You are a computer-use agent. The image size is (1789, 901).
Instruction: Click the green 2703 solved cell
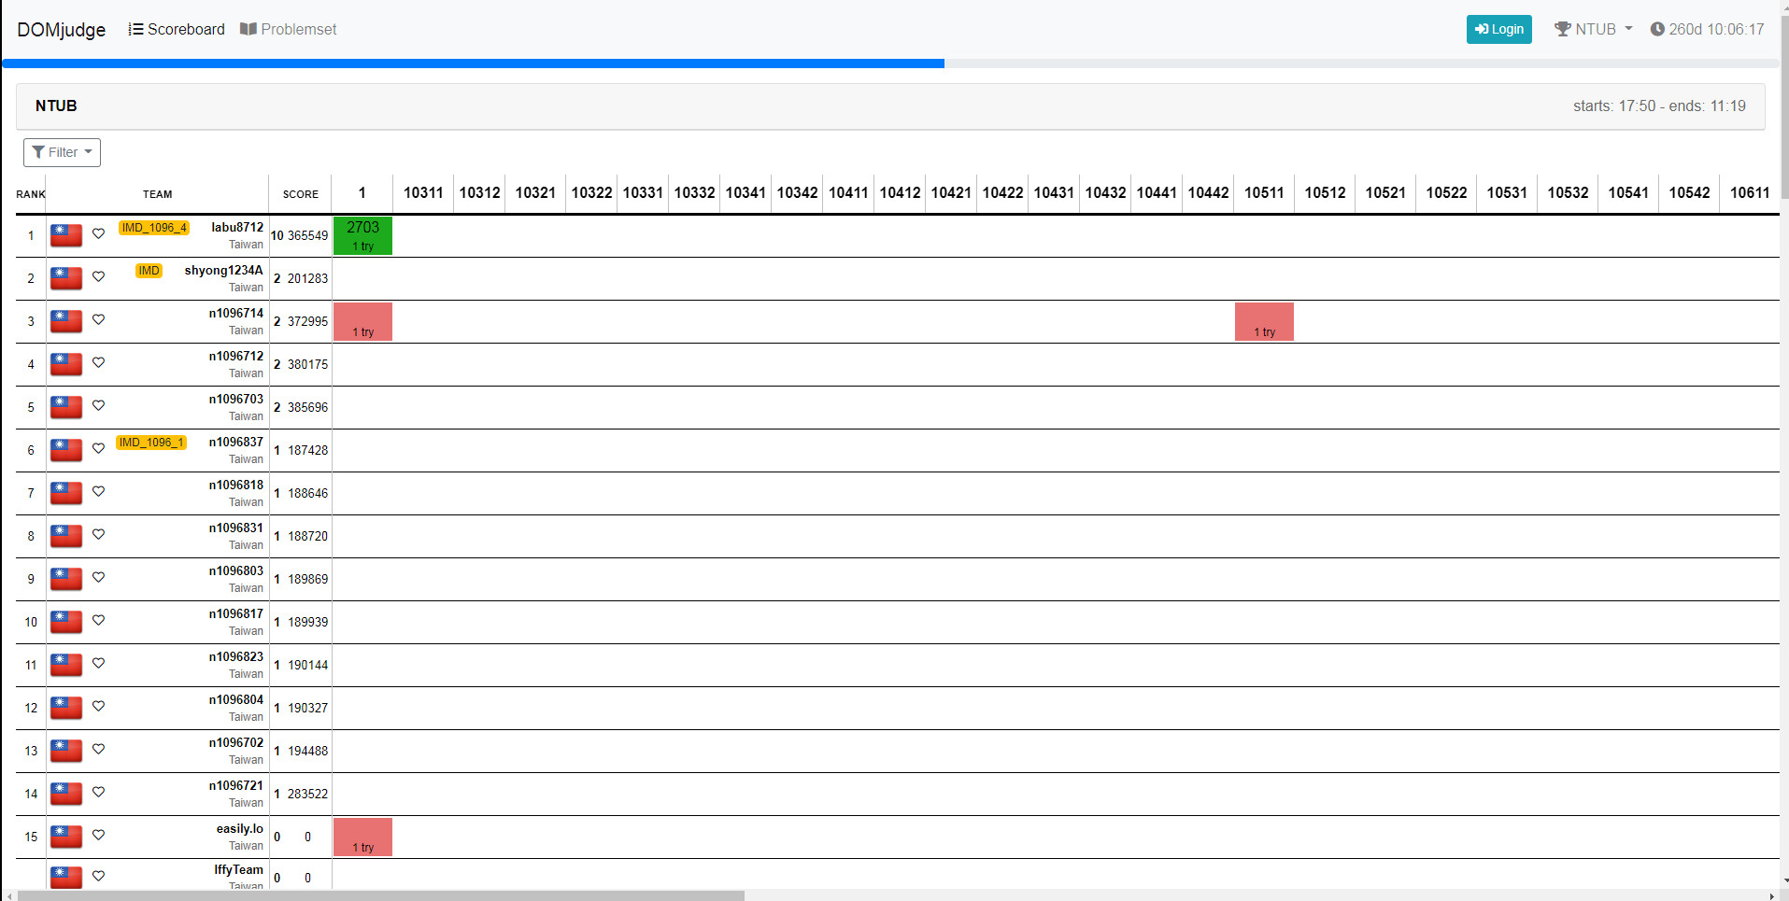pos(362,235)
